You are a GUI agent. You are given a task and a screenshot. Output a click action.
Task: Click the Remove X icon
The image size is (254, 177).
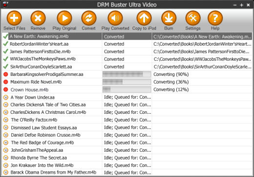[38, 18]
